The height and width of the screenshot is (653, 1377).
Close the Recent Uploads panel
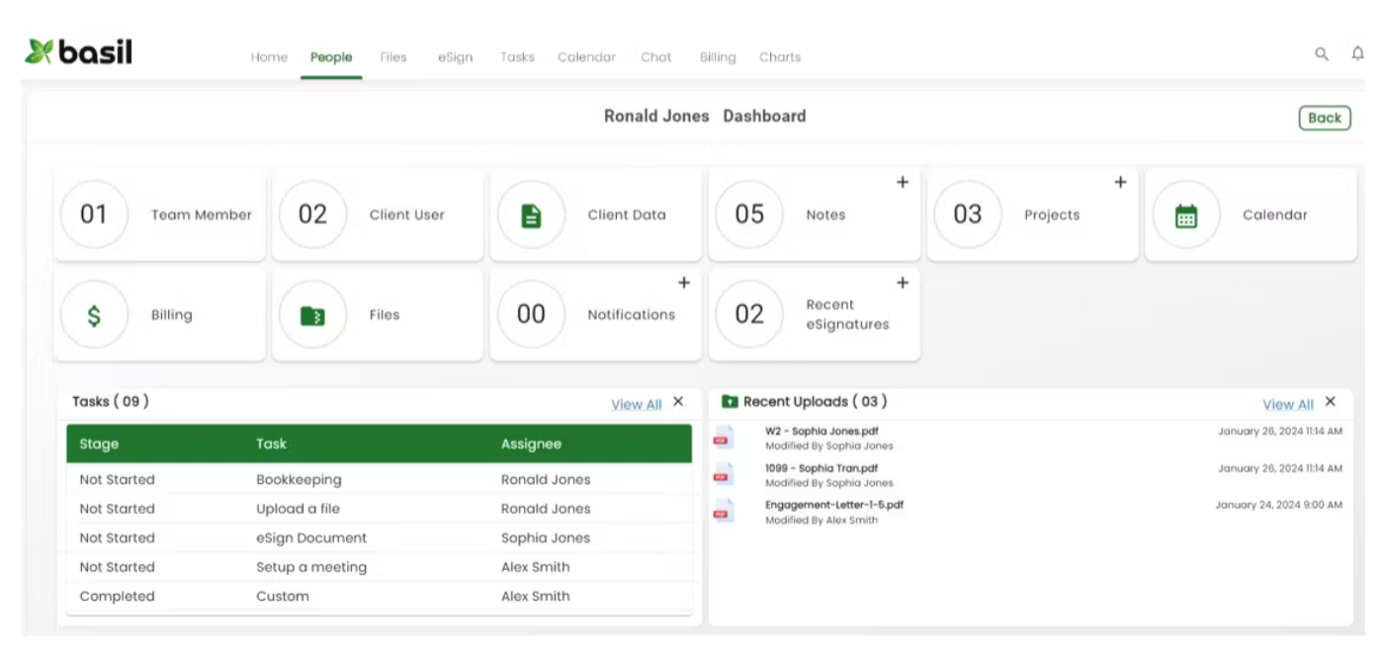pos(1331,401)
